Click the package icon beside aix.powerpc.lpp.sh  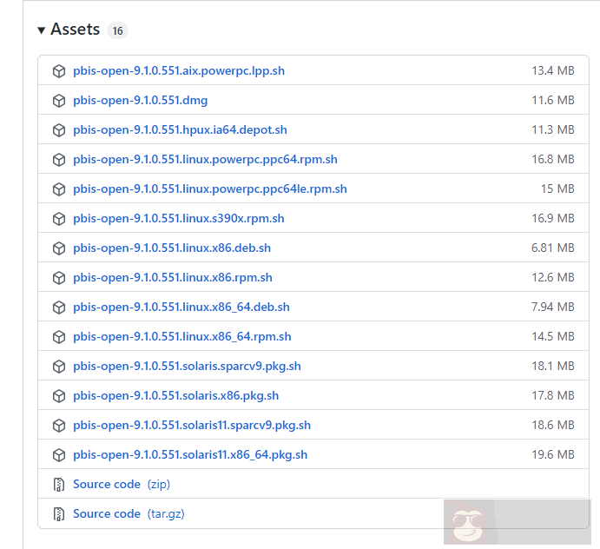59,71
